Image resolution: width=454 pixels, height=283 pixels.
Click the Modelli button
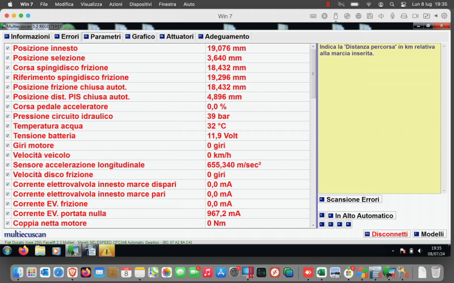click(x=429, y=234)
